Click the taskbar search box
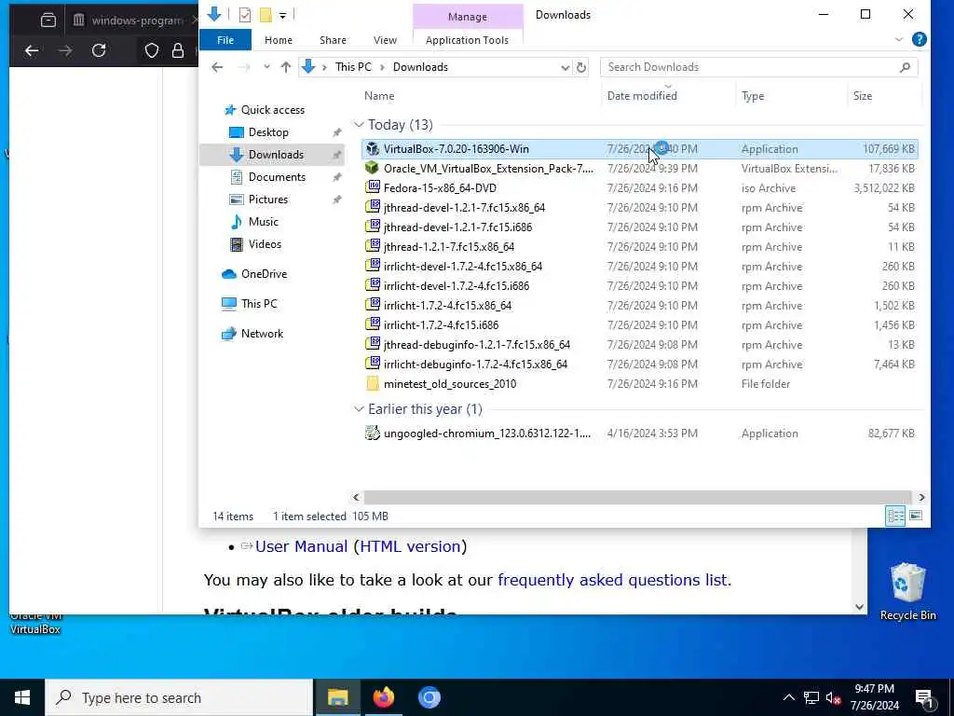 click(179, 697)
